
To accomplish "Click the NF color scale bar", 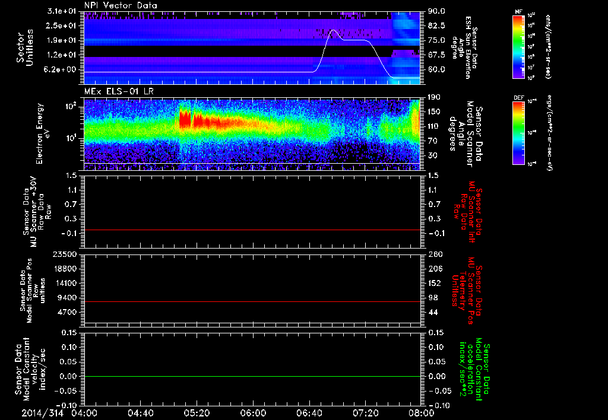I will [x=518, y=47].
